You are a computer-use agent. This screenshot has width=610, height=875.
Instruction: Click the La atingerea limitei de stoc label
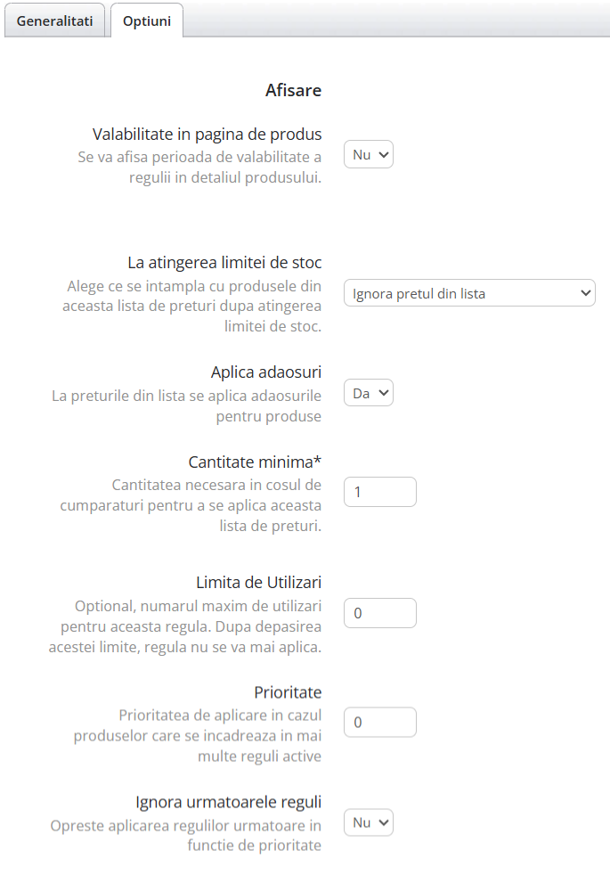tap(224, 262)
